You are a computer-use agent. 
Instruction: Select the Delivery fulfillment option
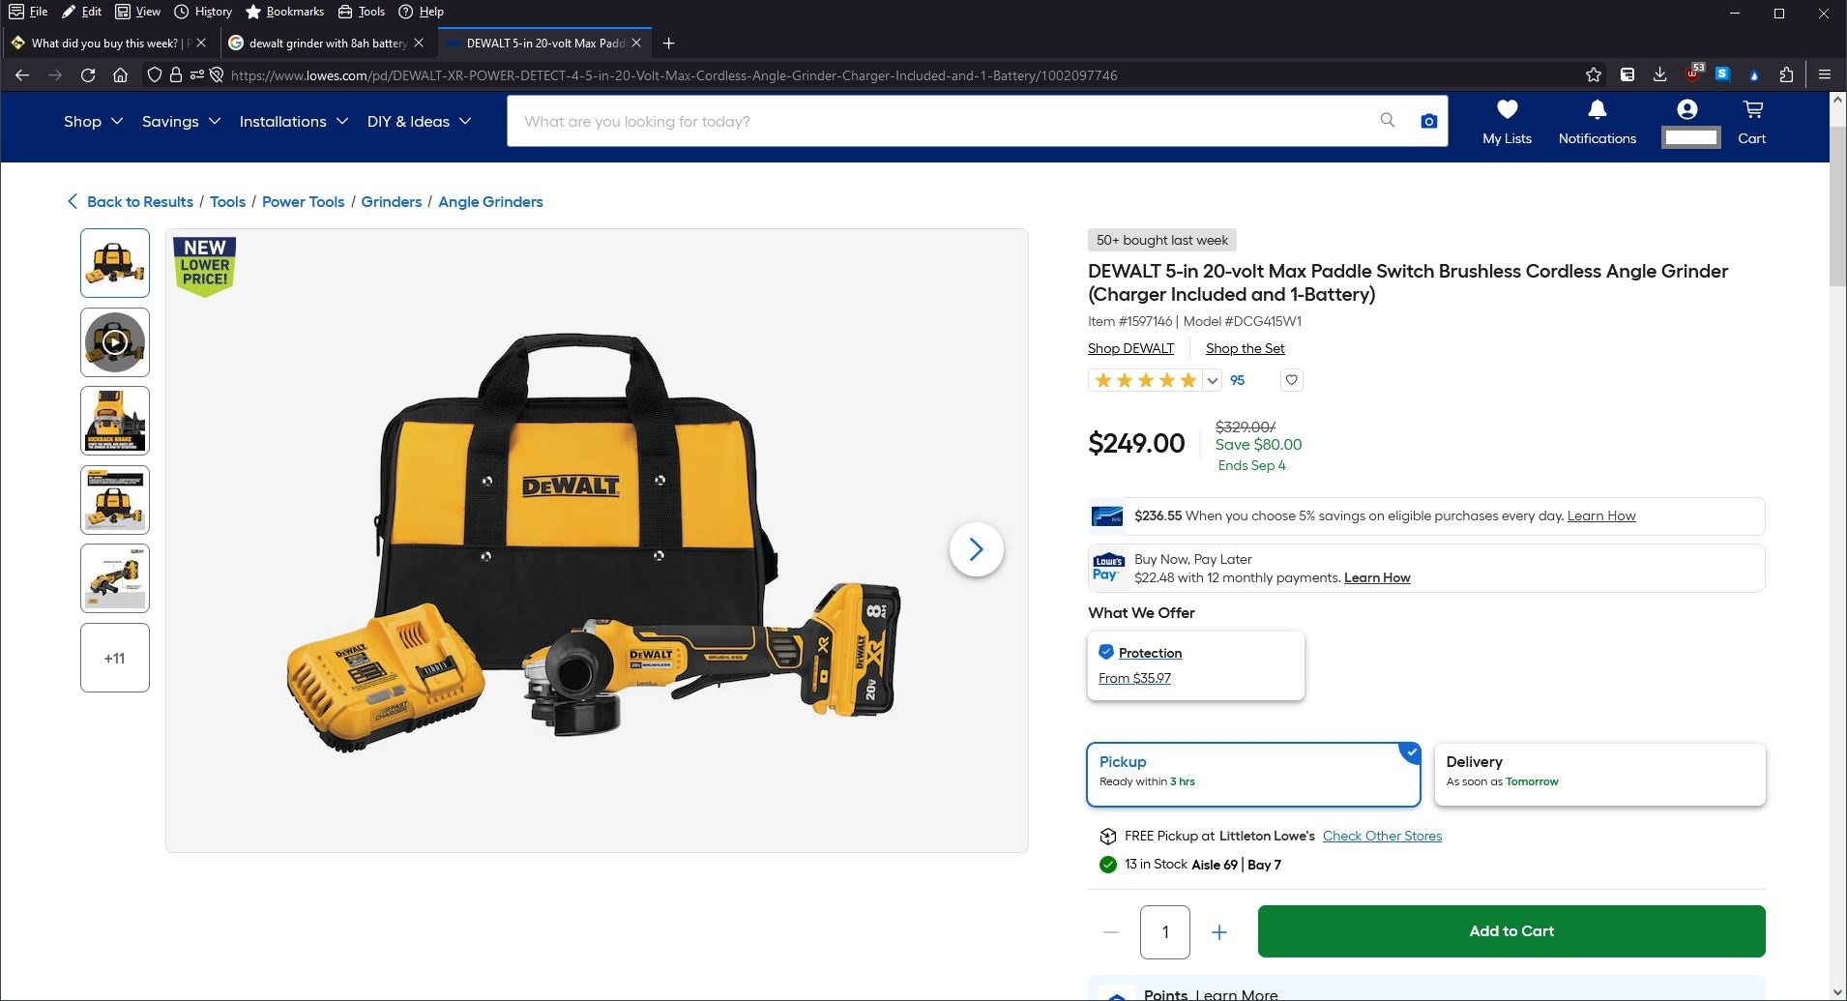[x=1599, y=774]
